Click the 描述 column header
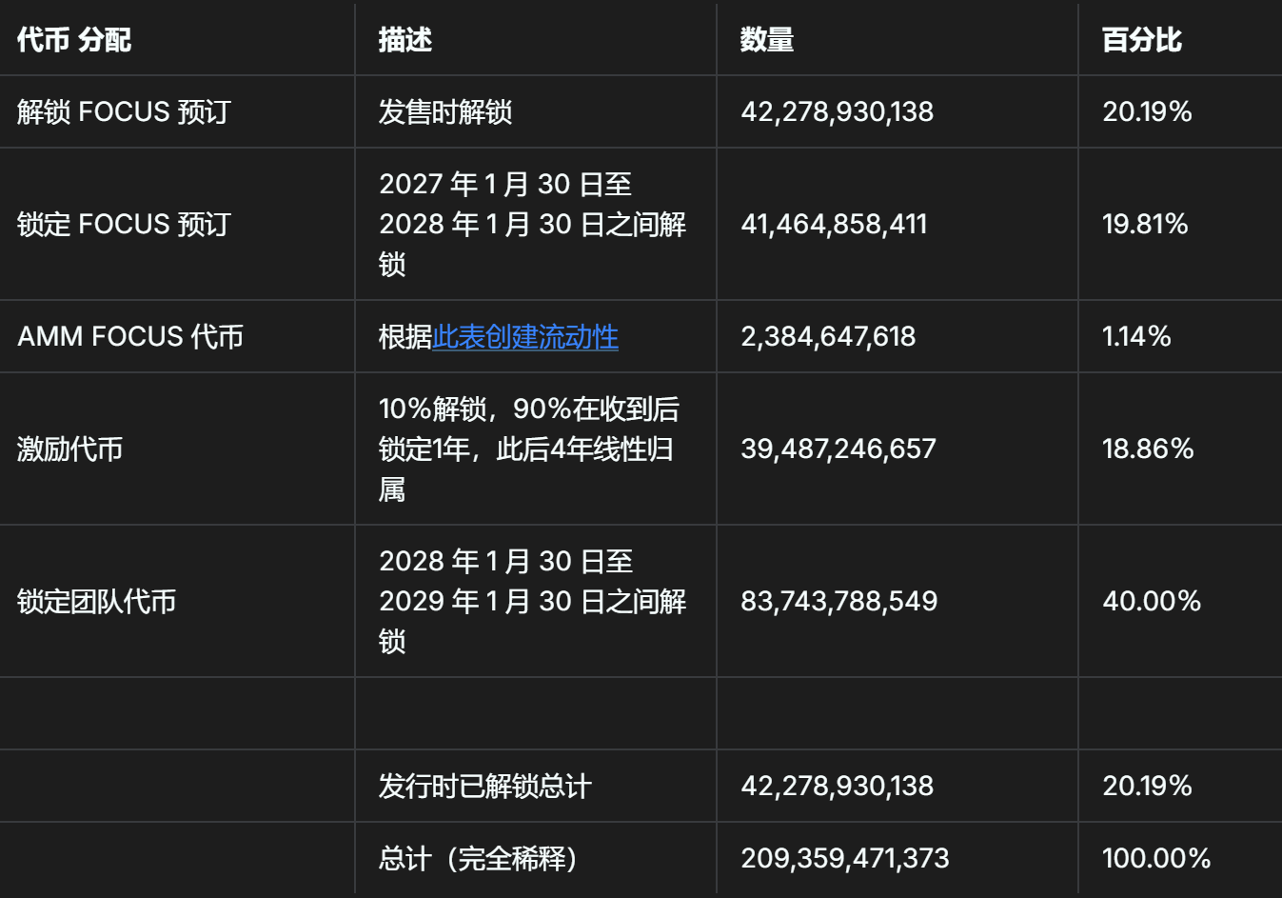Image resolution: width=1282 pixels, height=898 pixels. pyautogui.click(x=405, y=40)
